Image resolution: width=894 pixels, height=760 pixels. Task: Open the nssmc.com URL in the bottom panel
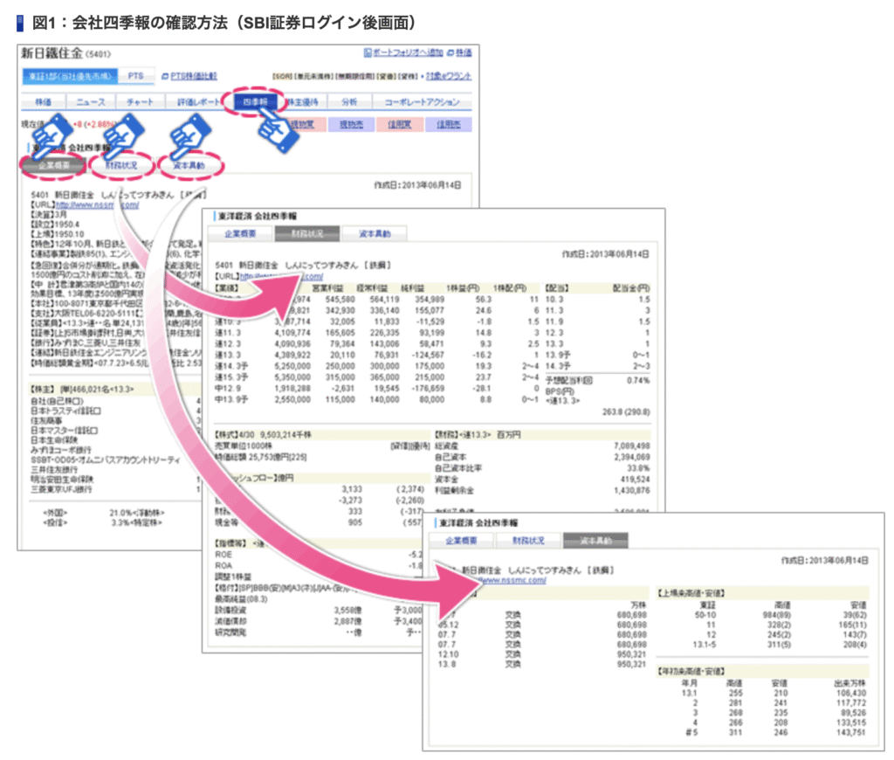tap(513, 580)
